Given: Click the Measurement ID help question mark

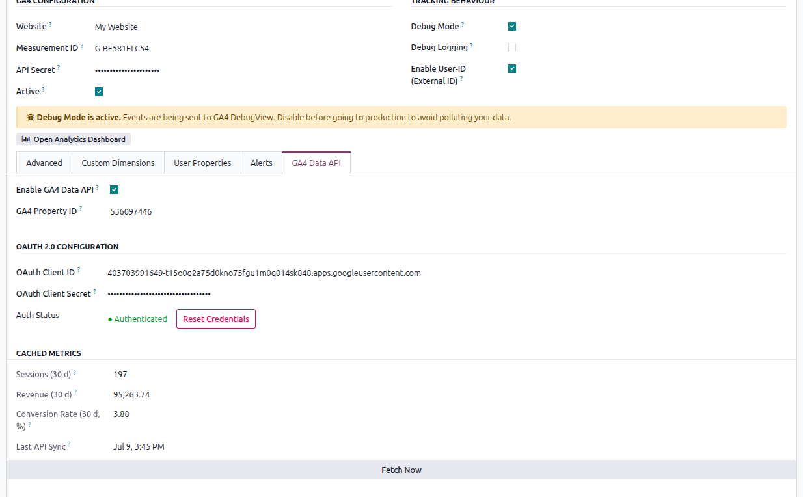Looking at the screenshot, I should (82, 46).
